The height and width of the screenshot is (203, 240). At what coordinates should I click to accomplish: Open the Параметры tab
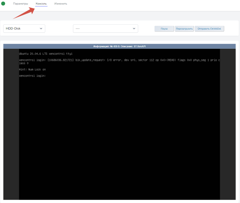pos(21,4)
